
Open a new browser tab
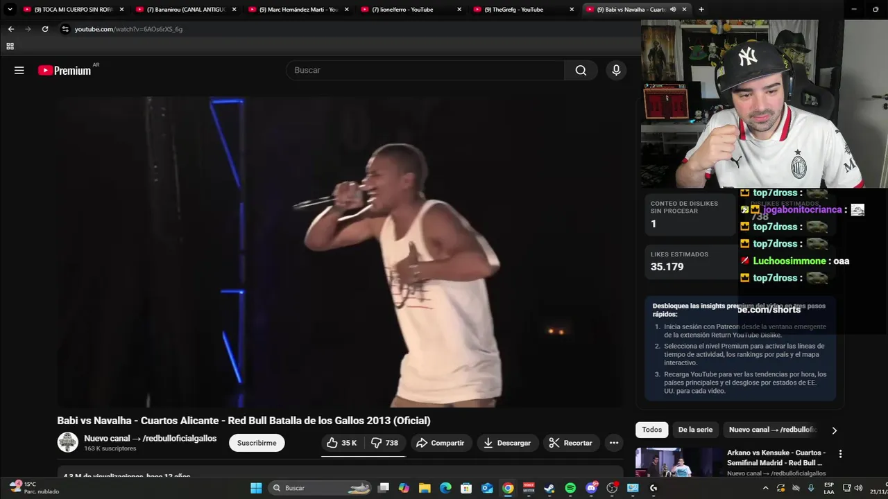[701, 10]
